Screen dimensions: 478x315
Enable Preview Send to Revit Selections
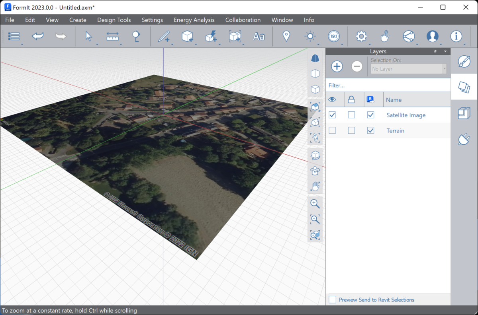click(332, 299)
